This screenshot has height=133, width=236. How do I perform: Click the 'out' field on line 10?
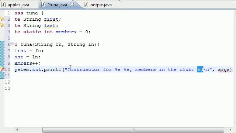37,69
